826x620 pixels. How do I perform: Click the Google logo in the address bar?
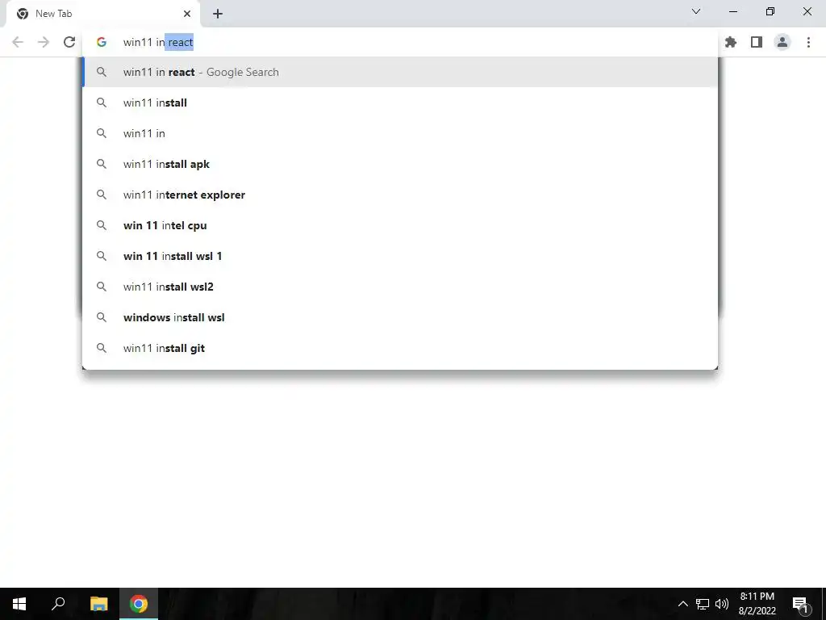tap(101, 42)
